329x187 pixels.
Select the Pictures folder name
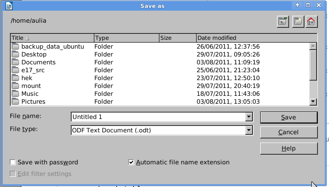tap(33, 101)
